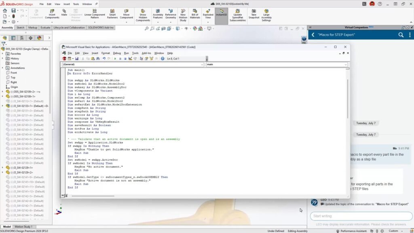Expand the D_SW-02129<1> component
This screenshot has width=414, height=233.
3,168
